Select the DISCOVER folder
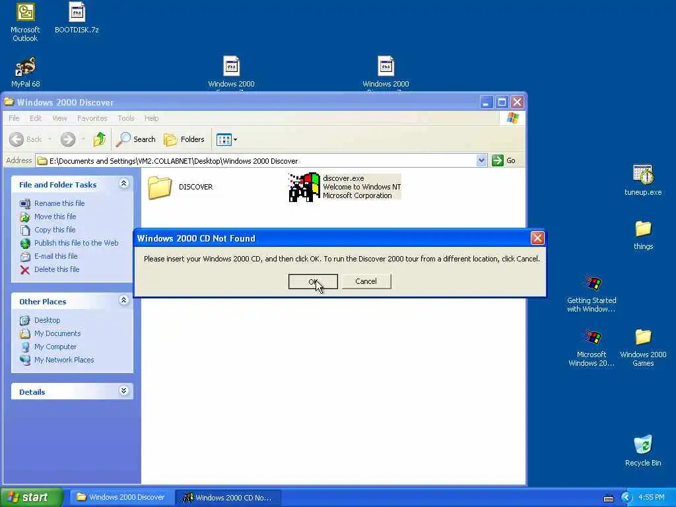The image size is (676, 507). click(x=180, y=187)
